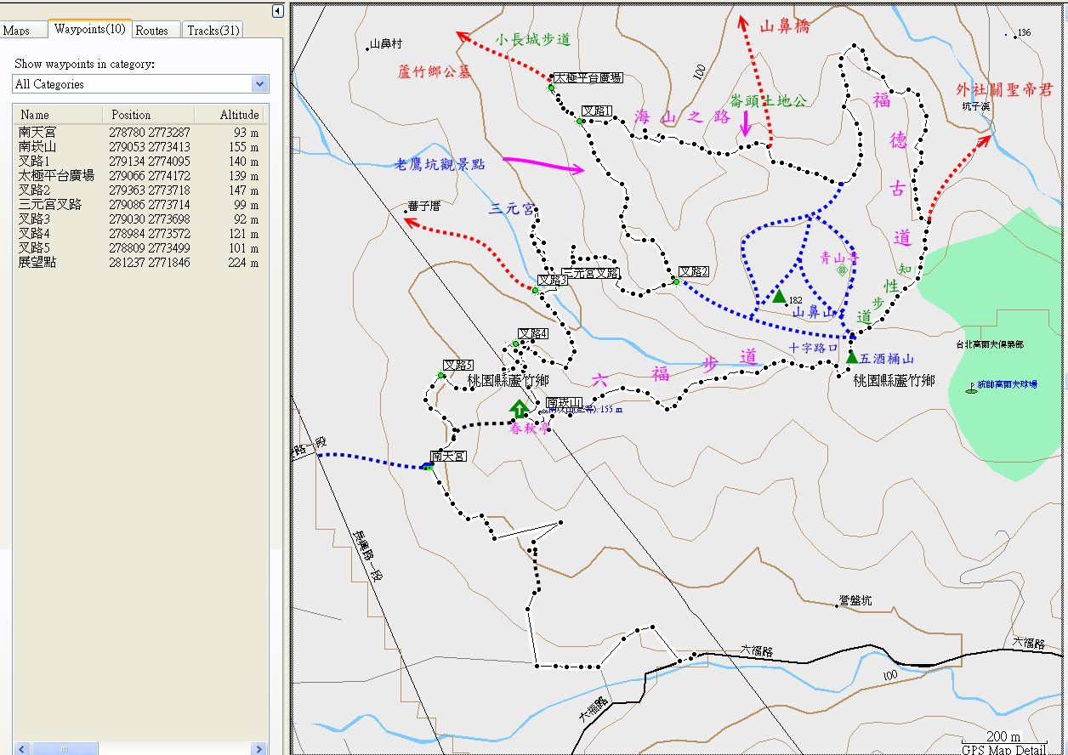Open the Routes tab
This screenshot has width=1068, height=755.
pyautogui.click(x=152, y=31)
